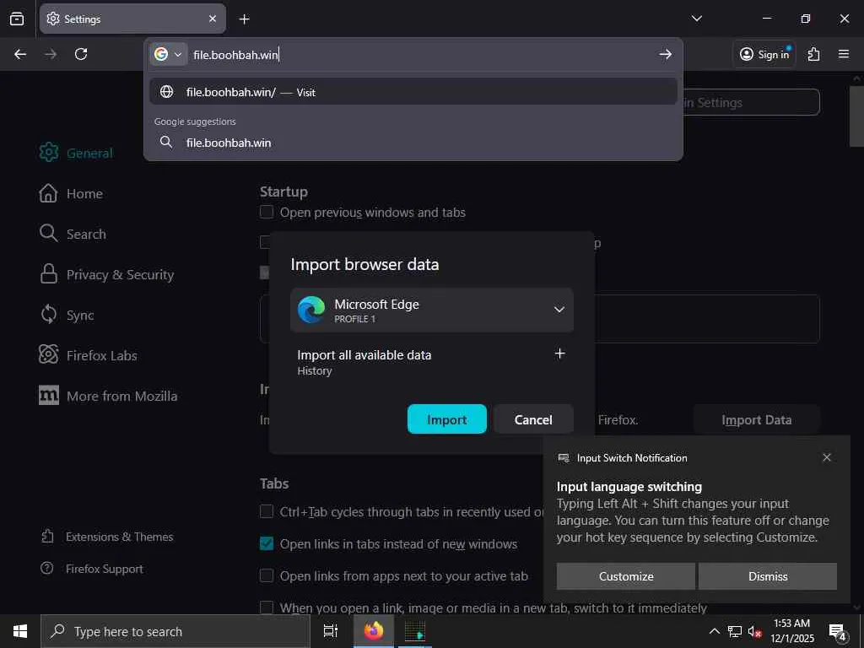Select the file.boohbah.win/ Visit suggestion
864x648 pixels.
(x=413, y=92)
